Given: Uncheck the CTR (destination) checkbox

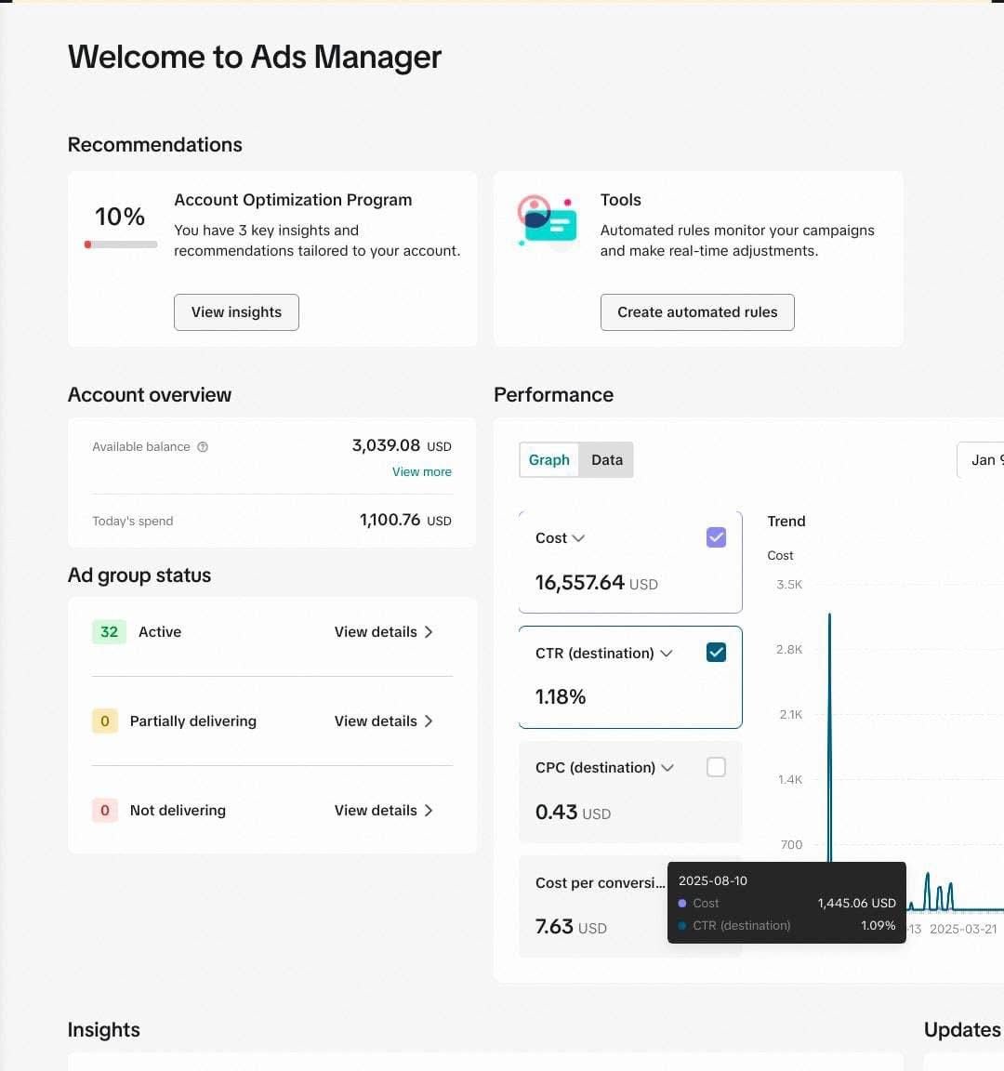Looking at the screenshot, I should tap(716, 653).
